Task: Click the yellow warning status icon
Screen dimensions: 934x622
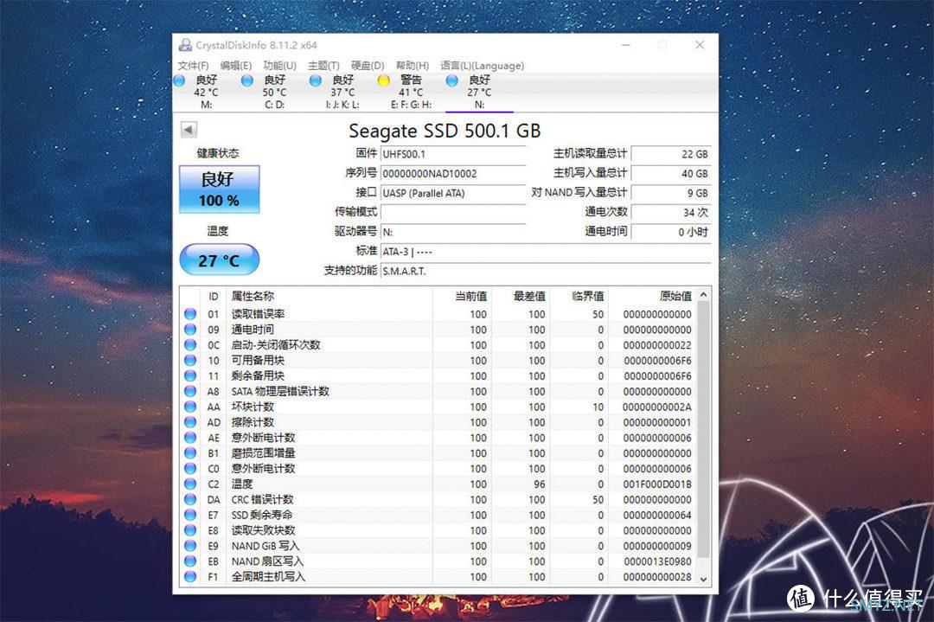Action: 384,80
